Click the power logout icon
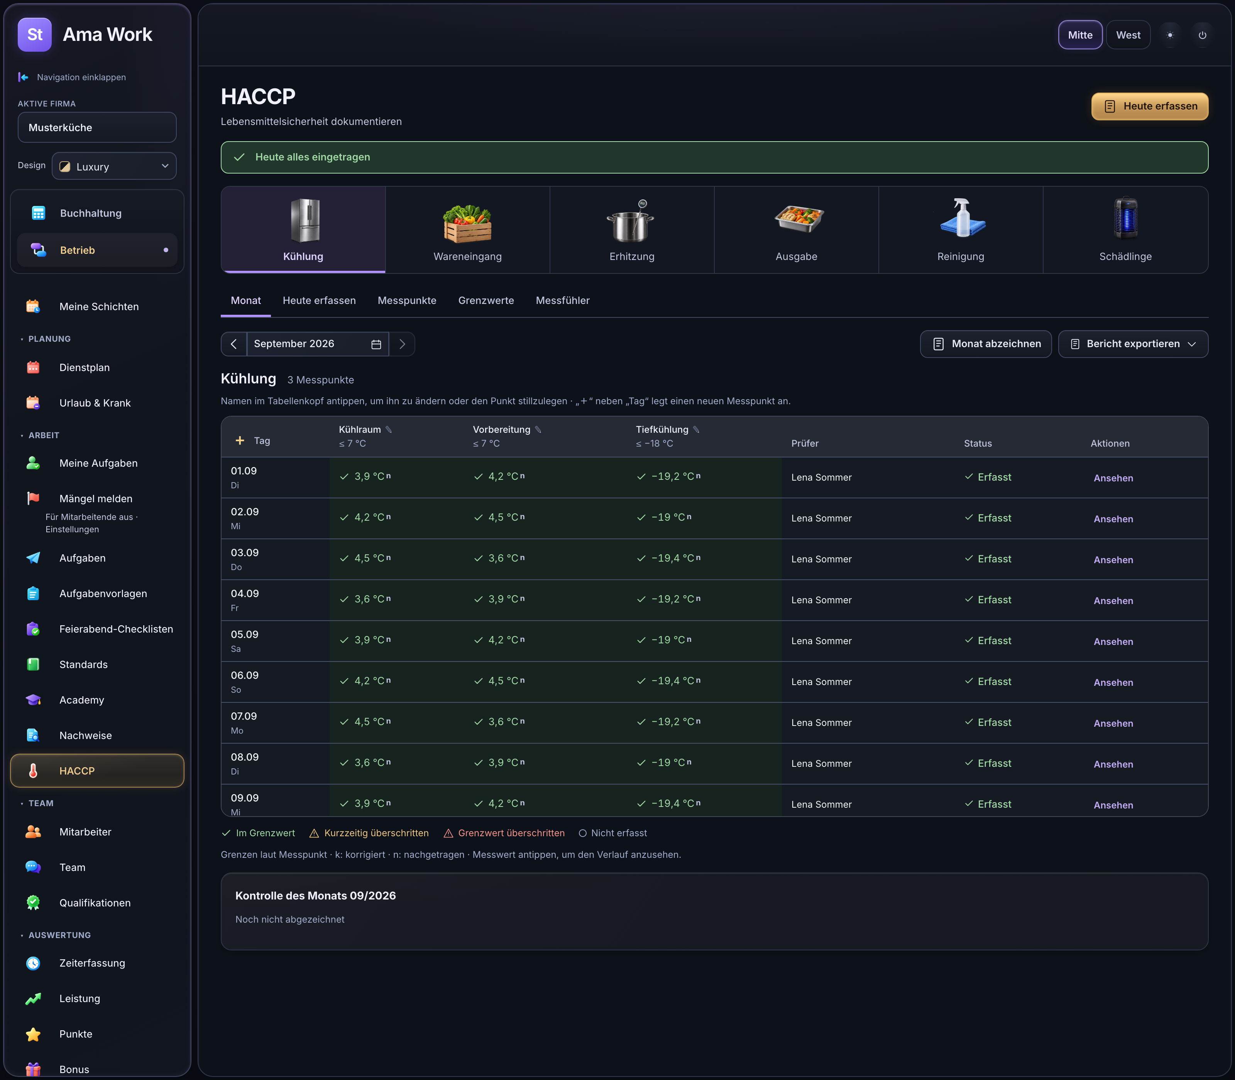Screen dimensions: 1235x1080 tap(1203, 35)
